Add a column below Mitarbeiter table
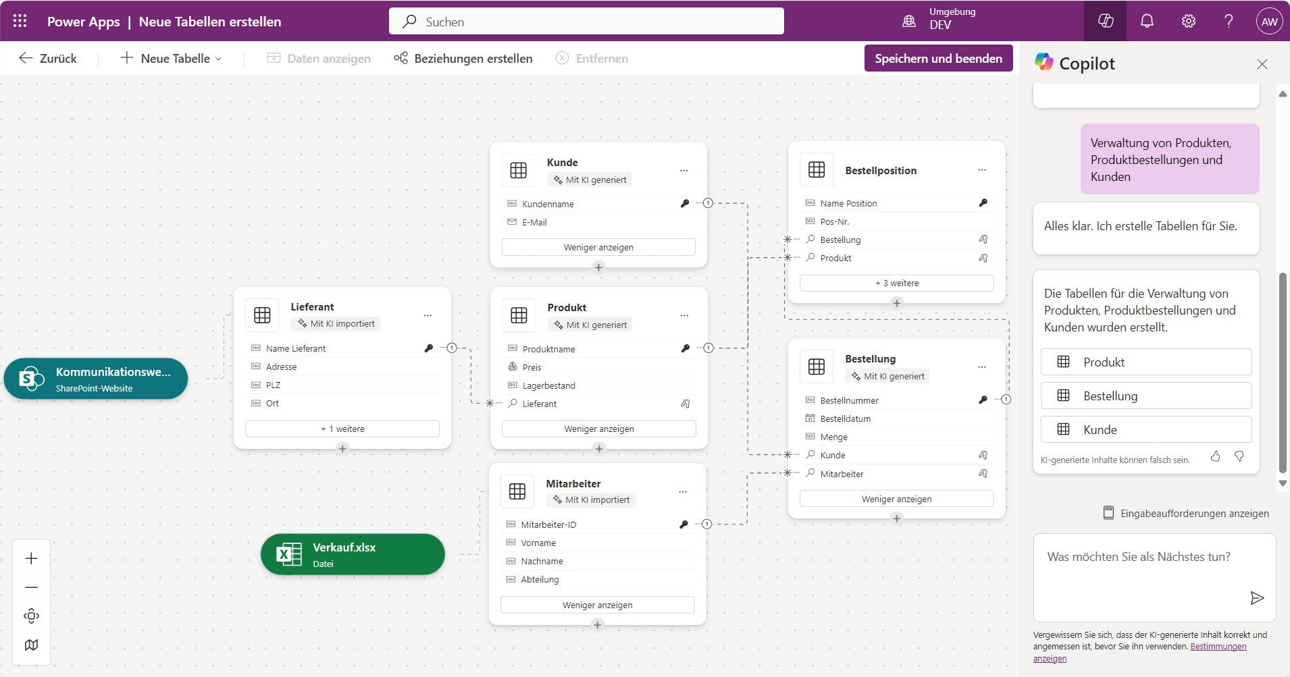The image size is (1290, 677). 597,624
